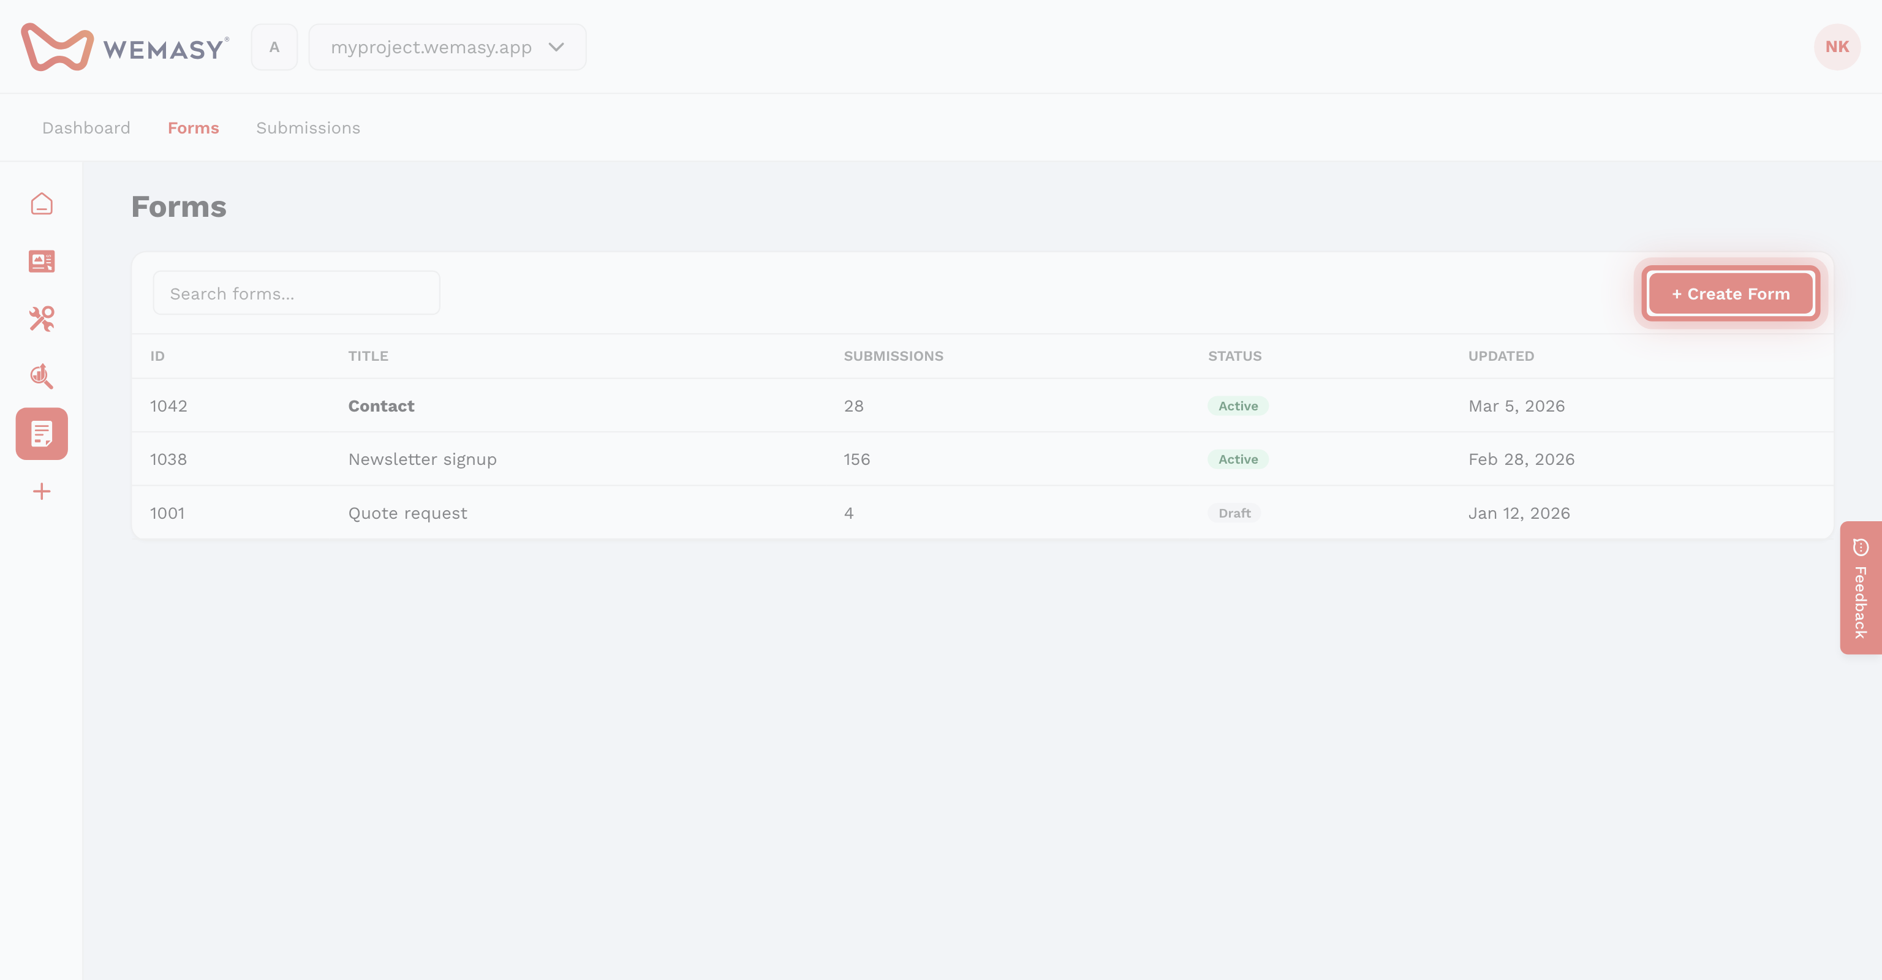1882x980 pixels.
Task: Go to the Dashboard tab
Action: [86, 128]
